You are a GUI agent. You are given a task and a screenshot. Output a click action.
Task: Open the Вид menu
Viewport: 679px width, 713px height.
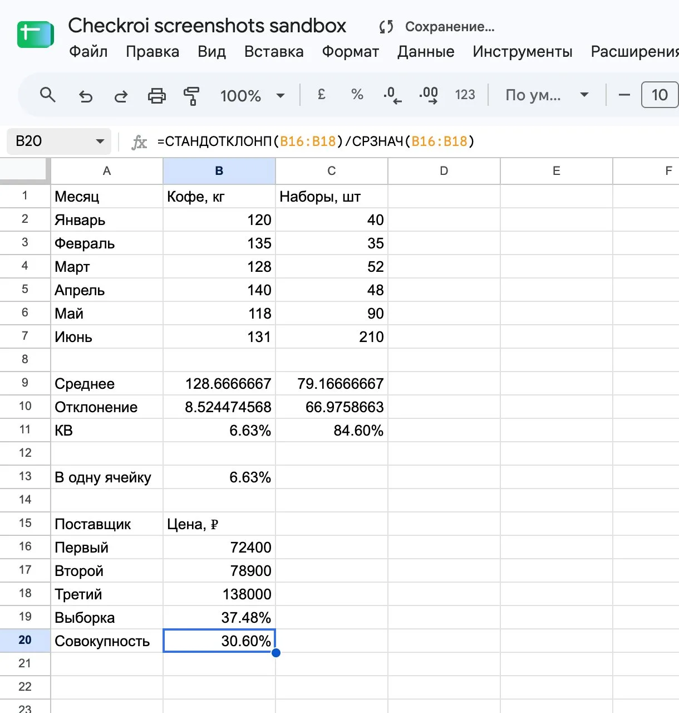[211, 52]
